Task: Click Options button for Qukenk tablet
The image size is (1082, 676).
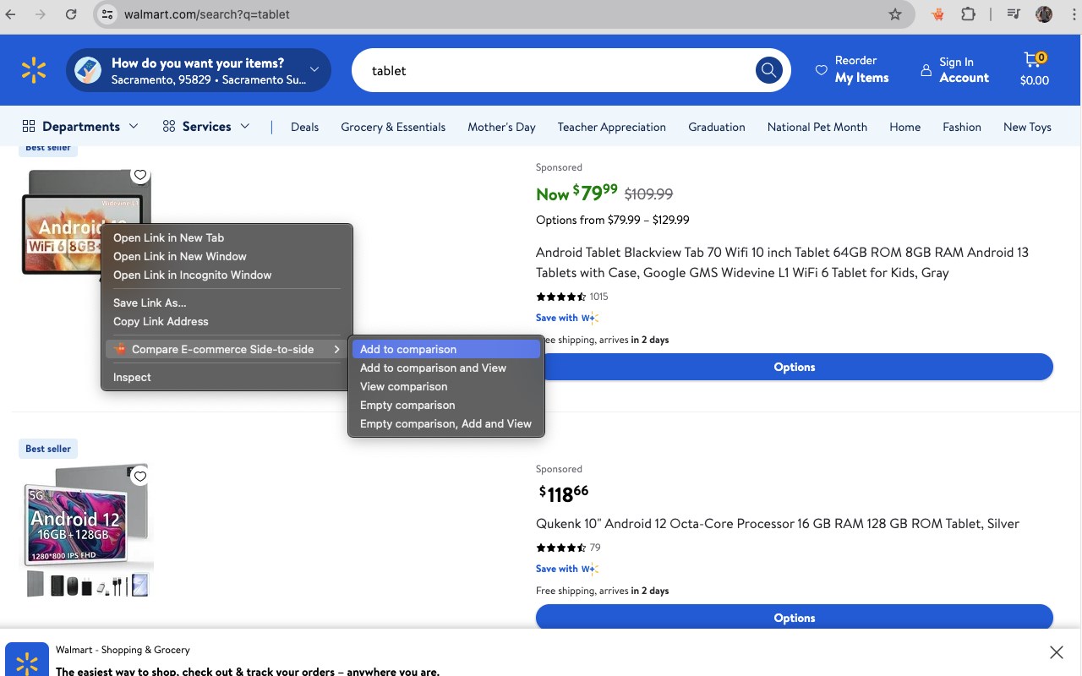Action: tap(795, 618)
